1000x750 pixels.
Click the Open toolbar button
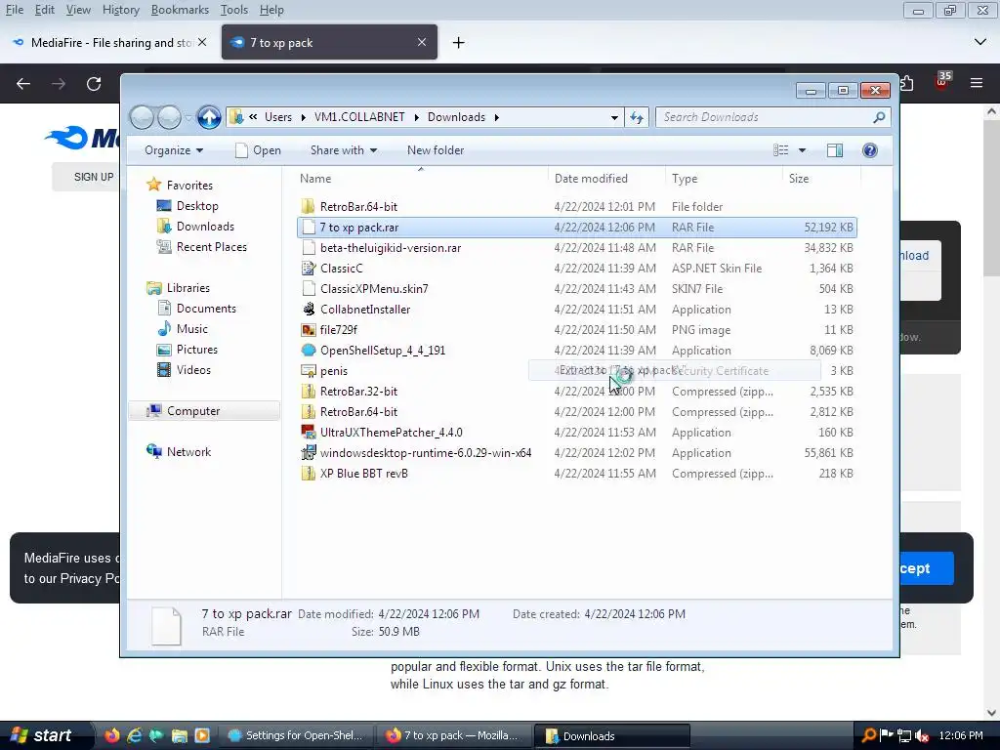pyautogui.click(x=258, y=150)
